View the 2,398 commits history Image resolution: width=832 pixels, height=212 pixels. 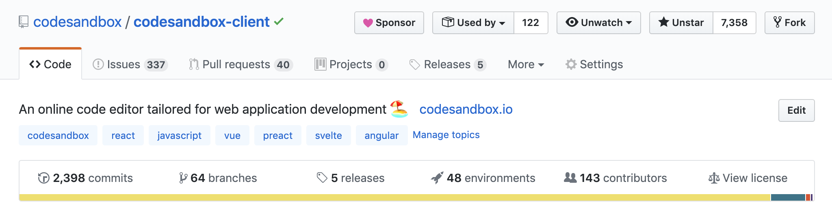tap(85, 178)
